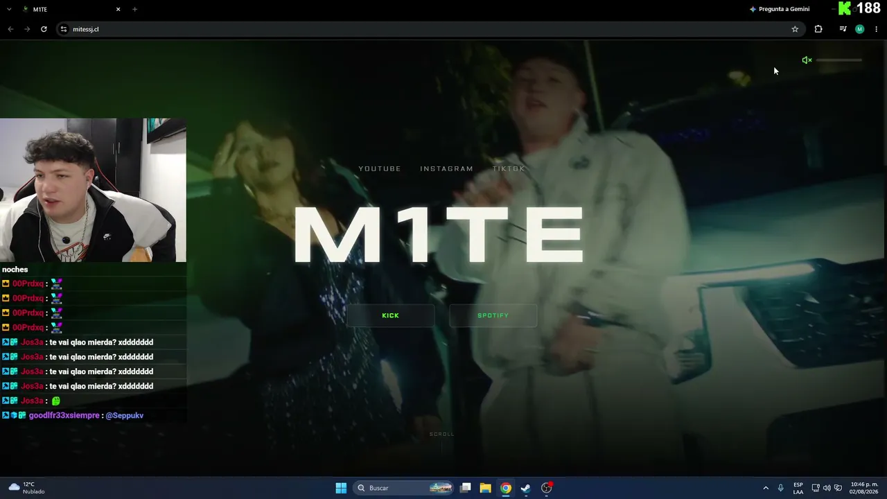887x499 pixels.
Task: Click the @Seppukv mention in chat
Action: (x=125, y=415)
